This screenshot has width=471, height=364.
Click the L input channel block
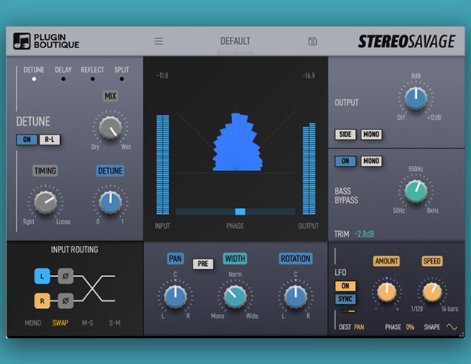[x=42, y=276]
